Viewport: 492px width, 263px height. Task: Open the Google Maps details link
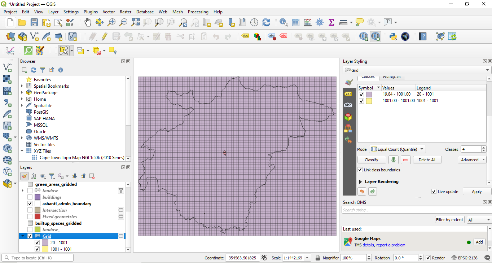[x=368, y=245]
